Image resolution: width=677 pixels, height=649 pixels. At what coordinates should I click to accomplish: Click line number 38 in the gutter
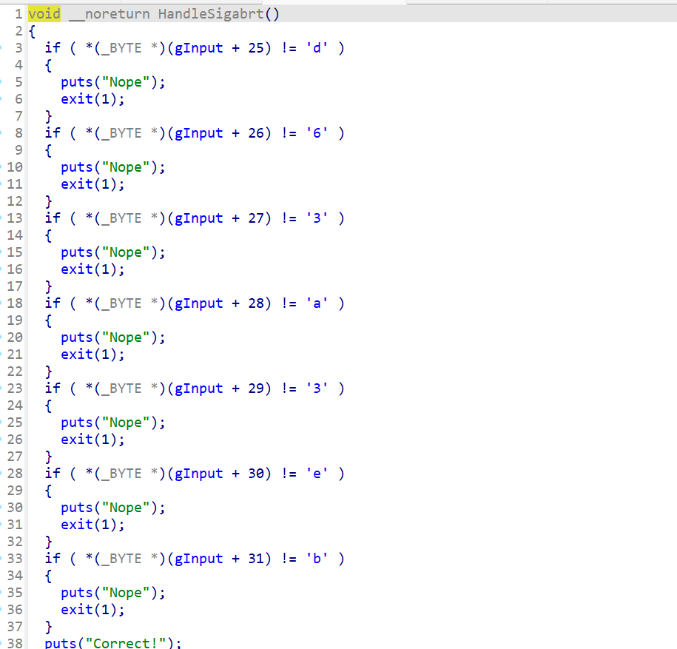[15, 643]
